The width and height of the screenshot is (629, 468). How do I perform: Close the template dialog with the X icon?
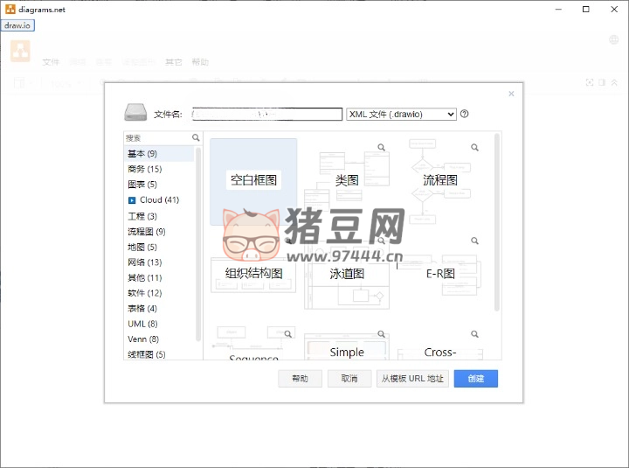coord(511,94)
